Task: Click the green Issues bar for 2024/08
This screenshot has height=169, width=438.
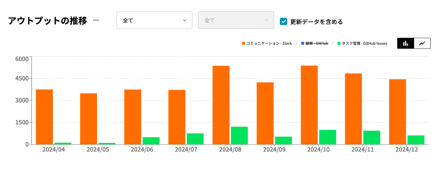Action: click(x=239, y=136)
